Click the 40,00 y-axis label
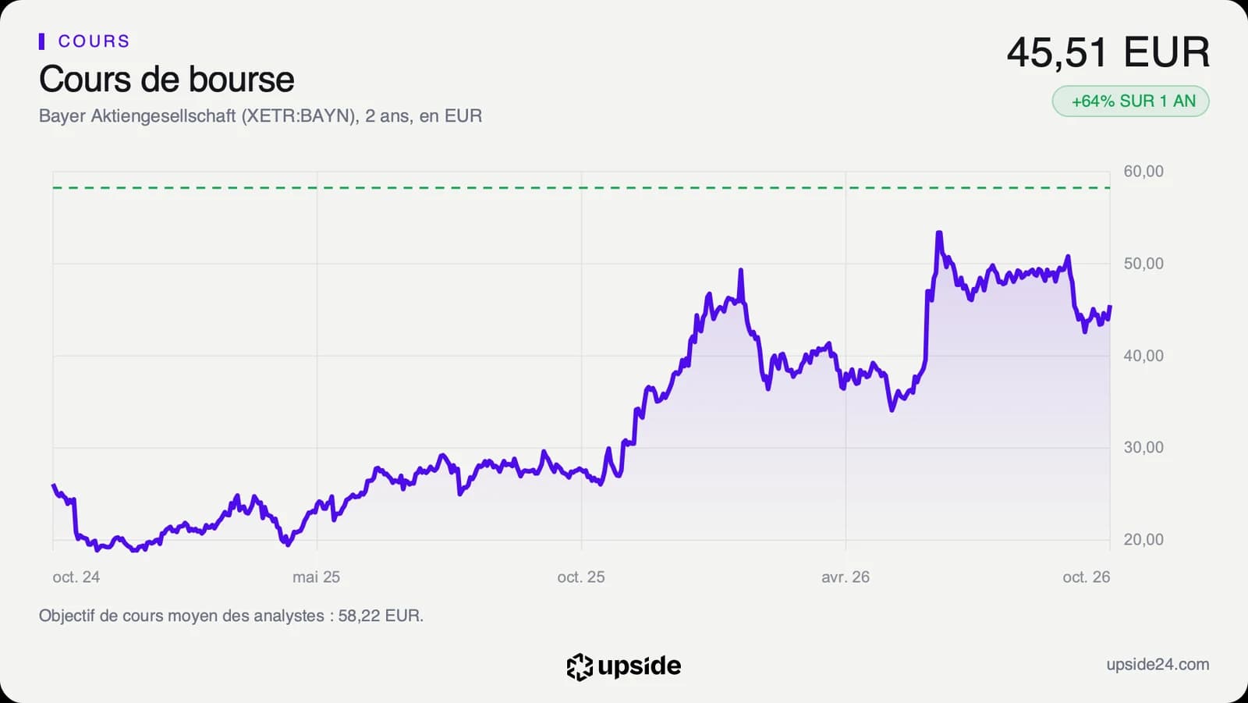This screenshot has width=1248, height=703. [1143, 356]
